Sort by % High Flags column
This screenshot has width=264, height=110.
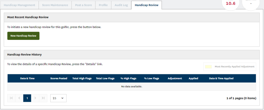point(128,78)
